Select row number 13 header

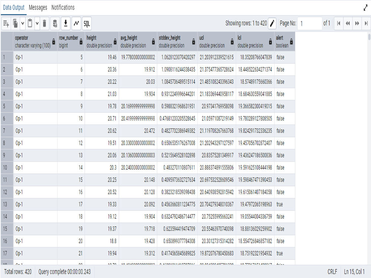point(7,204)
